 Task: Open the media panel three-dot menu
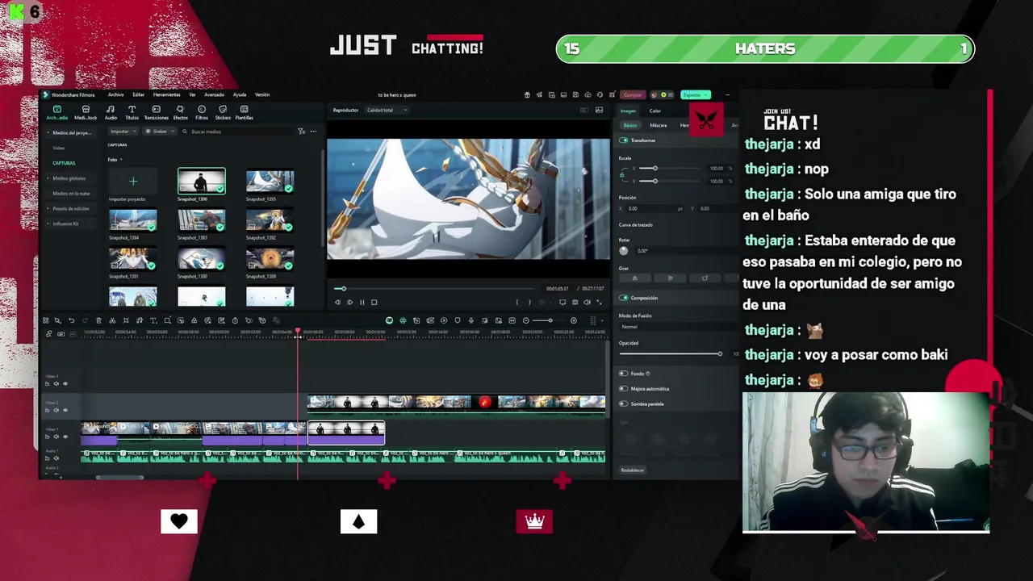coord(313,132)
